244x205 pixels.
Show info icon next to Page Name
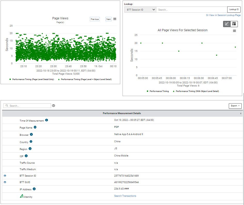coord(35,127)
